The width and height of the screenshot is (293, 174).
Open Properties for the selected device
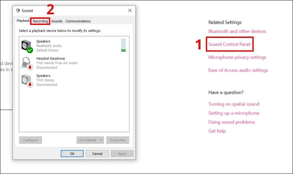118,140
